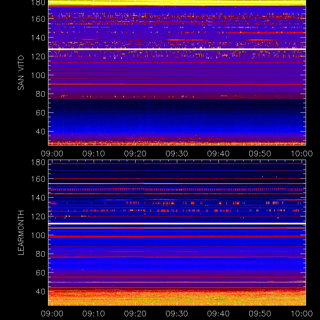The image size is (320, 320).
Task: Click the 40 tick label on Learmonth plot
Action: [x=40, y=292]
